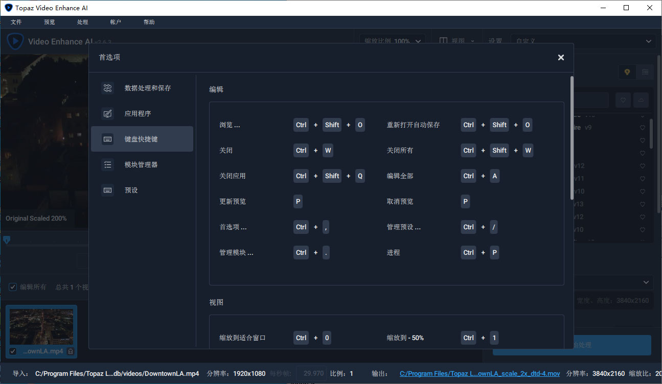Screen dimensions: 662x384
Task: Click the 编辑全部 shortcut label
Action: [x=400, y=176]
